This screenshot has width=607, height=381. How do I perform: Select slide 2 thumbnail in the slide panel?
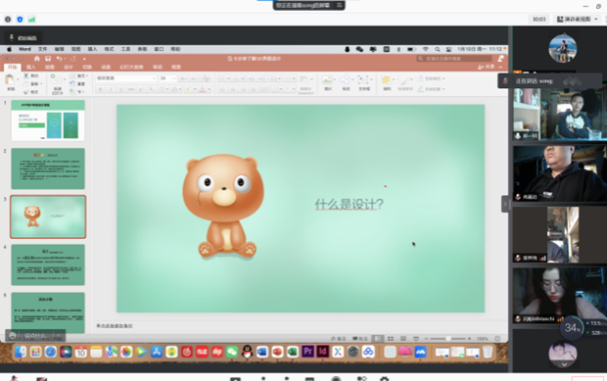pos(48,168)
